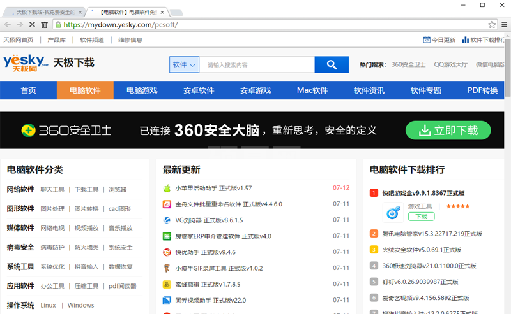This screenshot has height=314, width=511.
Task: Open the 安卓游戏 navigation tab
Action: (256, 90)
